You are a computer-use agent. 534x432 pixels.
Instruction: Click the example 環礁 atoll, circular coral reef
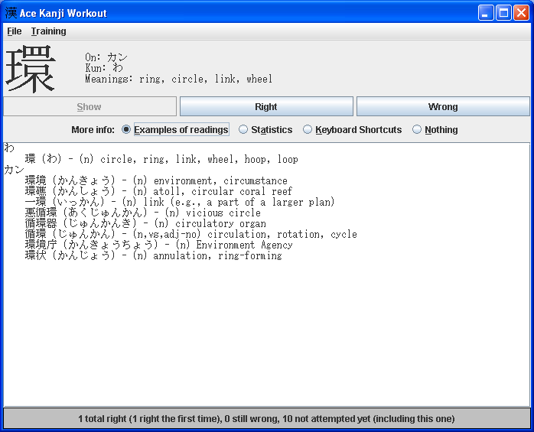pyautogui.click(x=158, y=191)
